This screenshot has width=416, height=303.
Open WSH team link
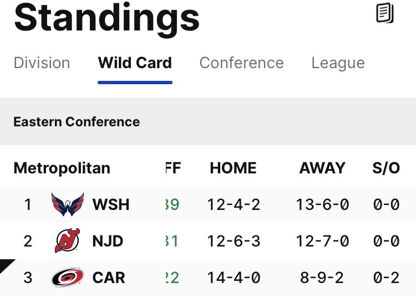[111, 204]
